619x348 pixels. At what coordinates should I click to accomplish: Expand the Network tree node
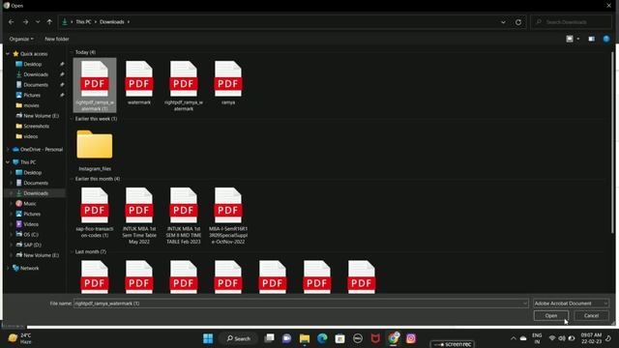pyautogui.click(x=8, y=268)
